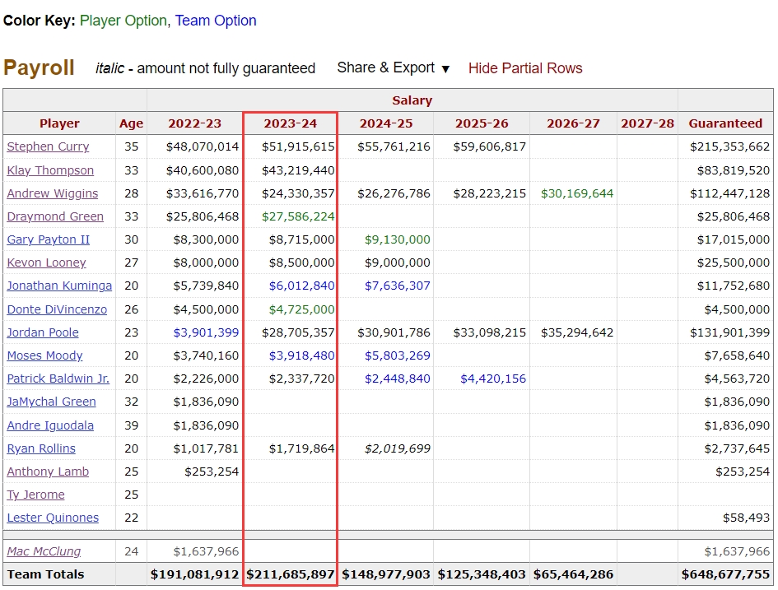This screenshot has width=778, height=590.
Task: Open the Mac McClung link
Action: [45, 551]
